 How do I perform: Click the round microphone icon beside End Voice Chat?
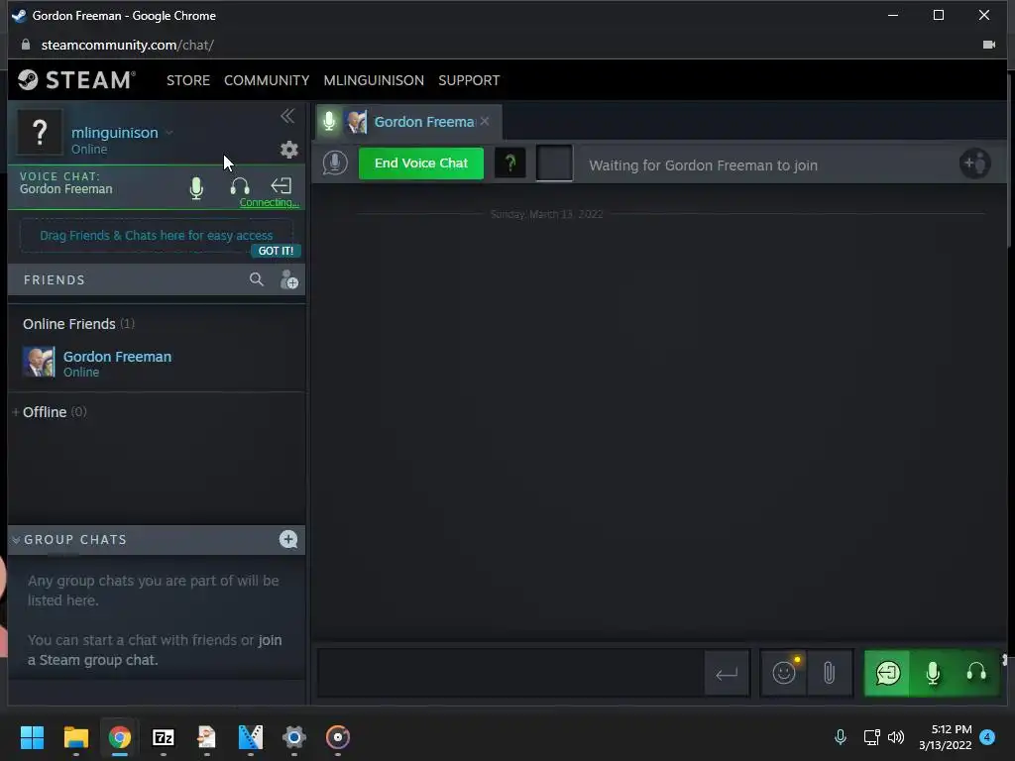(x=335, y=163)
